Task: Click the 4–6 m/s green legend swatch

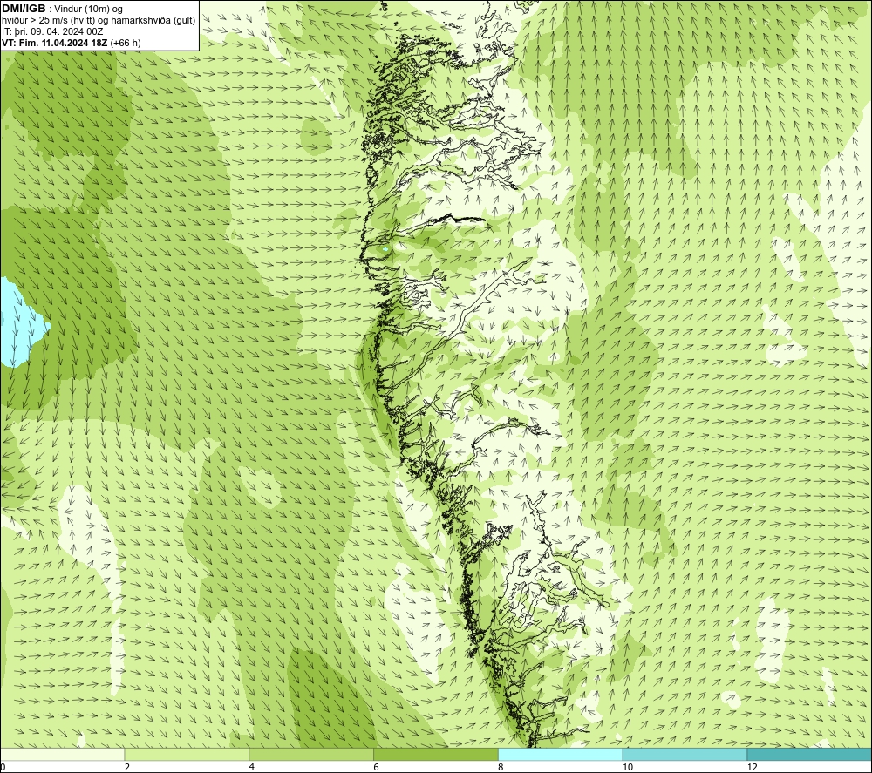Action: [311, 754]
